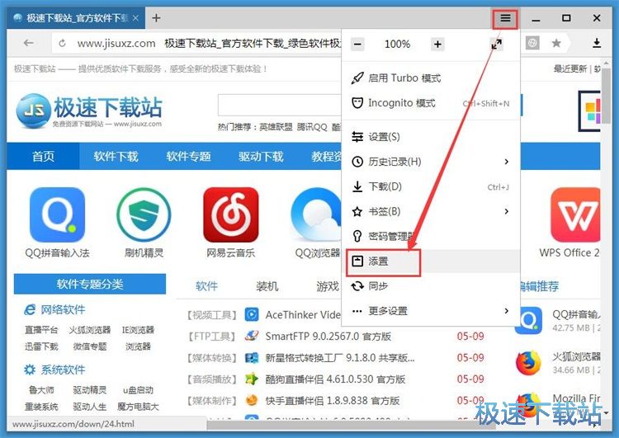The image size is (619, 438).
Task: Switch to 游戏 list tab
Action: [328, 286]
